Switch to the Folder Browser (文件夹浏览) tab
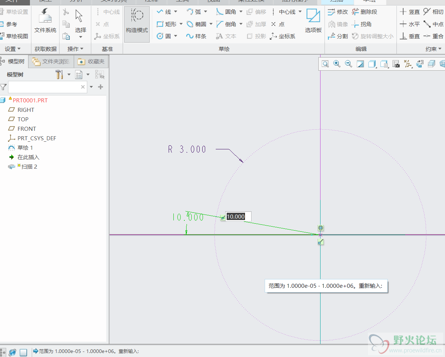 point(51,62)
